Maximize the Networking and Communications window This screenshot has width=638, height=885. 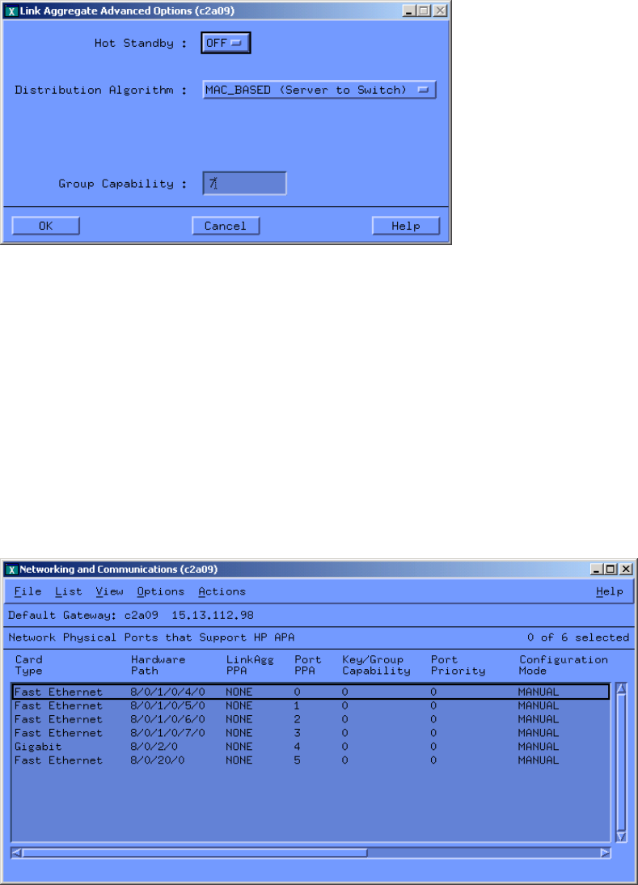(611, 570)
